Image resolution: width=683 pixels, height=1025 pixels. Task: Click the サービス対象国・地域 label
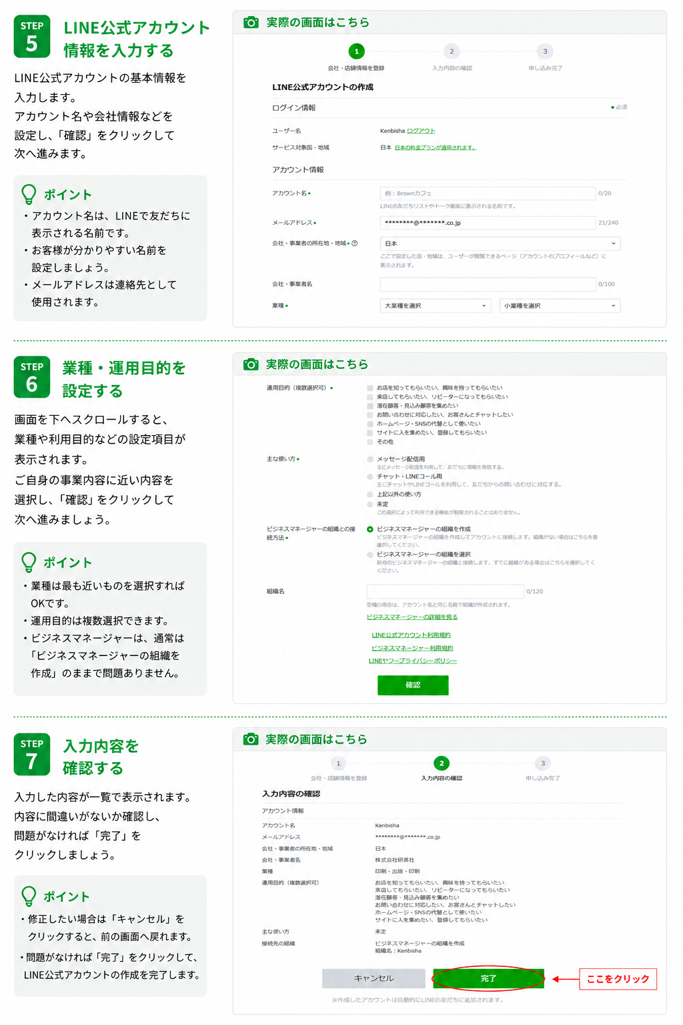pyautogui.click(x=301, y=147)
